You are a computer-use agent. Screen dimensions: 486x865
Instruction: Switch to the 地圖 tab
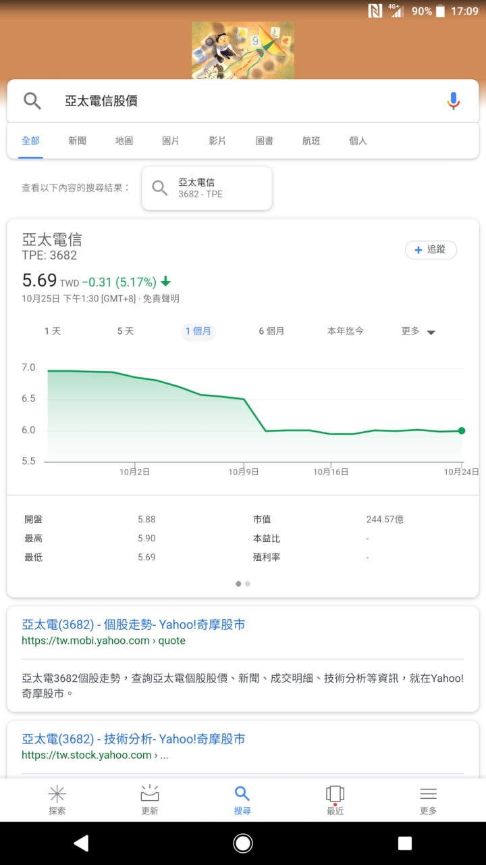pos(124,141)
